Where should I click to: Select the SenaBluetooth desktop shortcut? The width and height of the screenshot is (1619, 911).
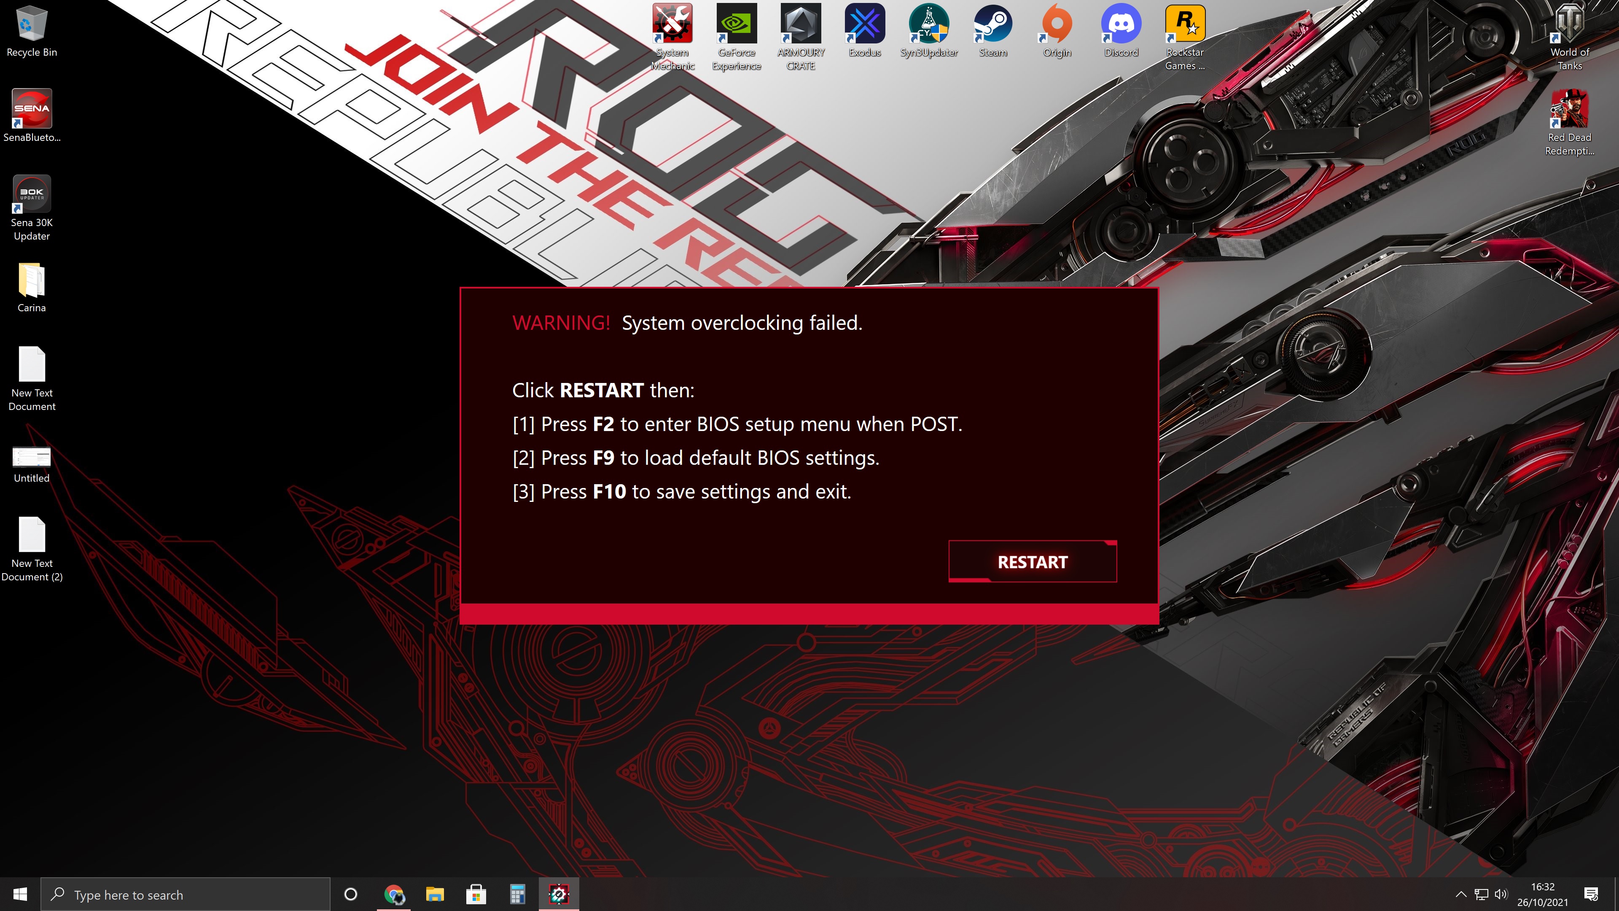pyautogui.click(x=32, y=116)
